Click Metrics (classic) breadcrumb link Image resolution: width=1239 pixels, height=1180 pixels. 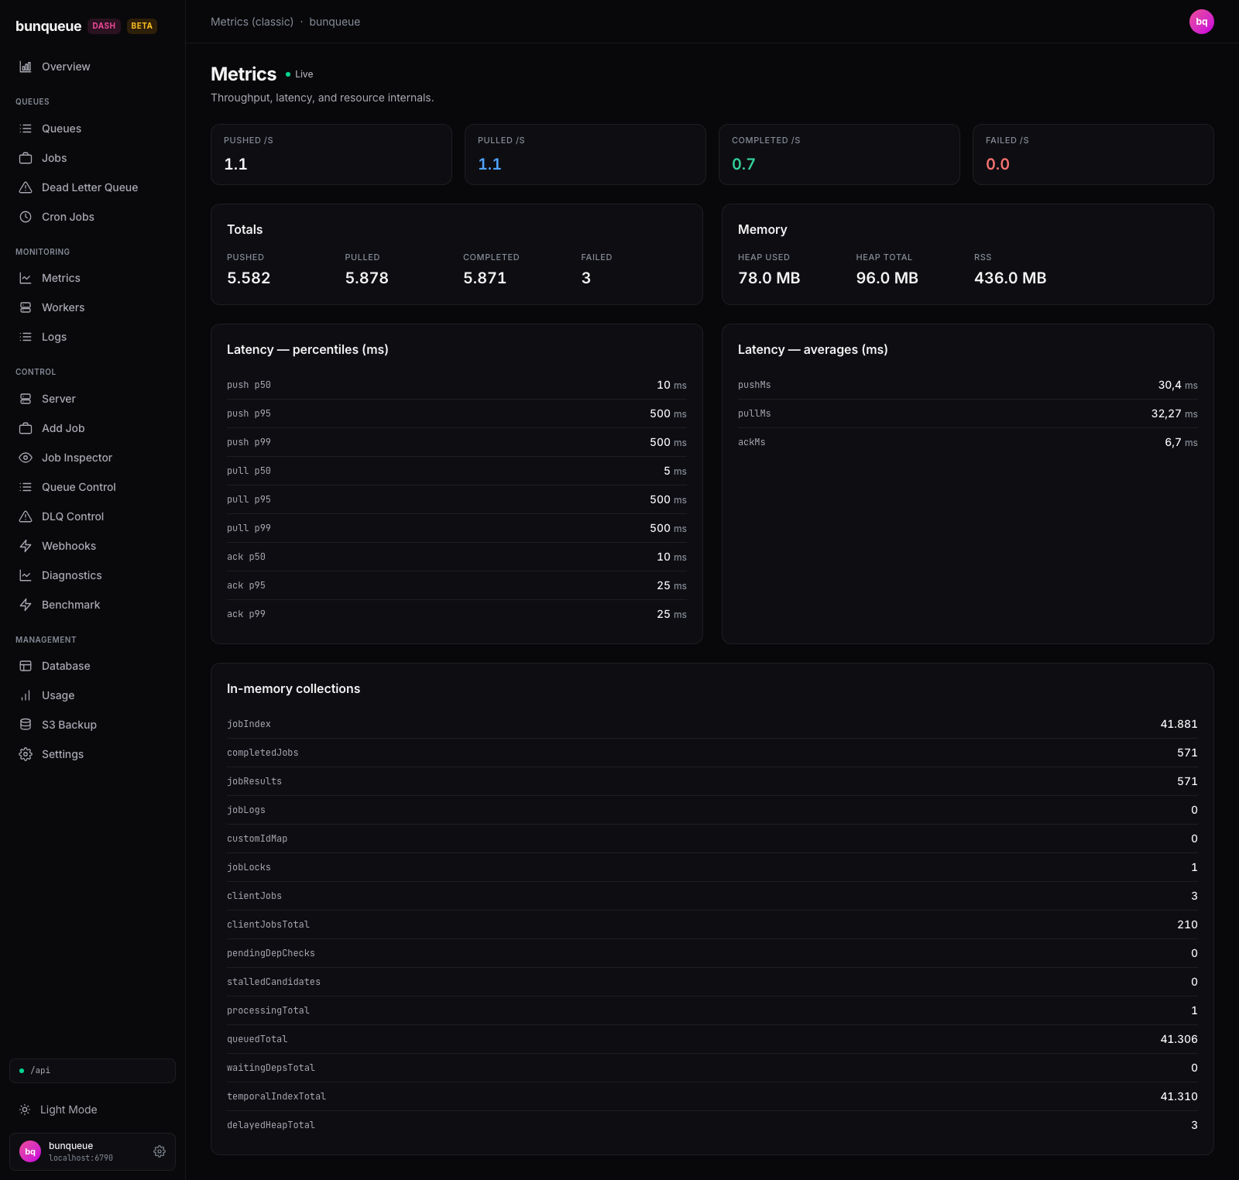pos(252,22)
